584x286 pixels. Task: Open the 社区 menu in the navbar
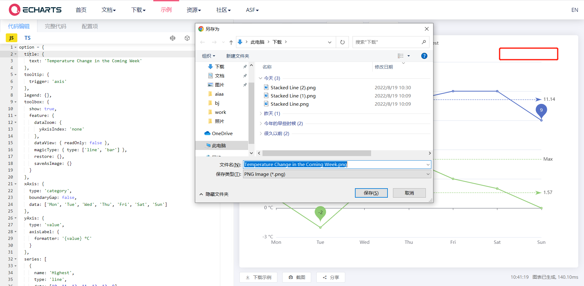click(223, 10)
